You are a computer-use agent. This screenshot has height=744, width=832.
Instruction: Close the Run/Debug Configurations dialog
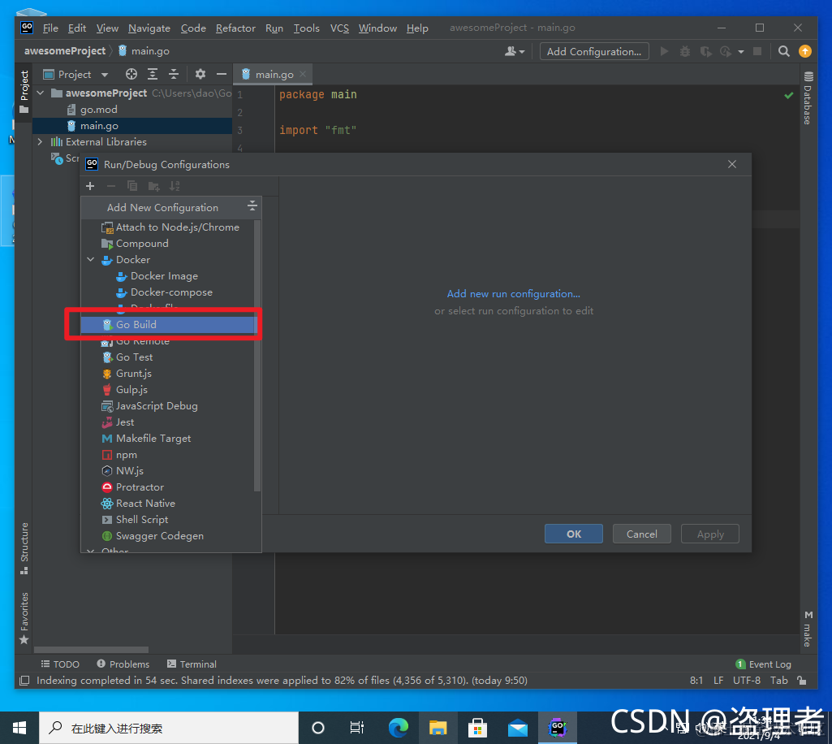point(731,164)
